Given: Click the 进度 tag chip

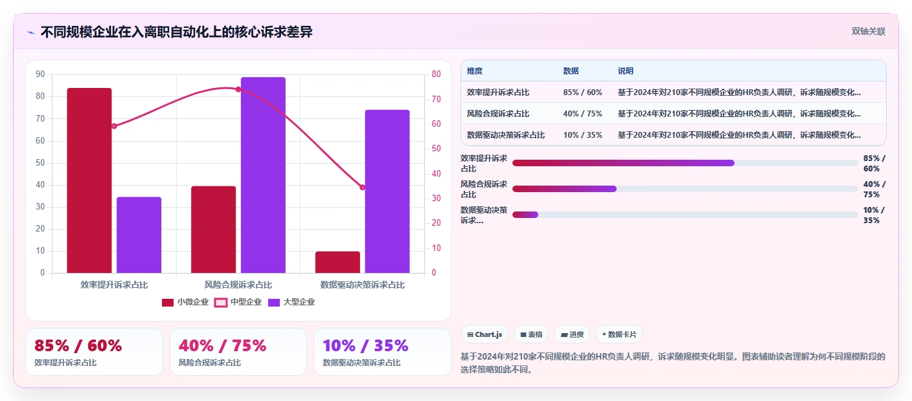Looking at the screenshot, I should 572,334.
